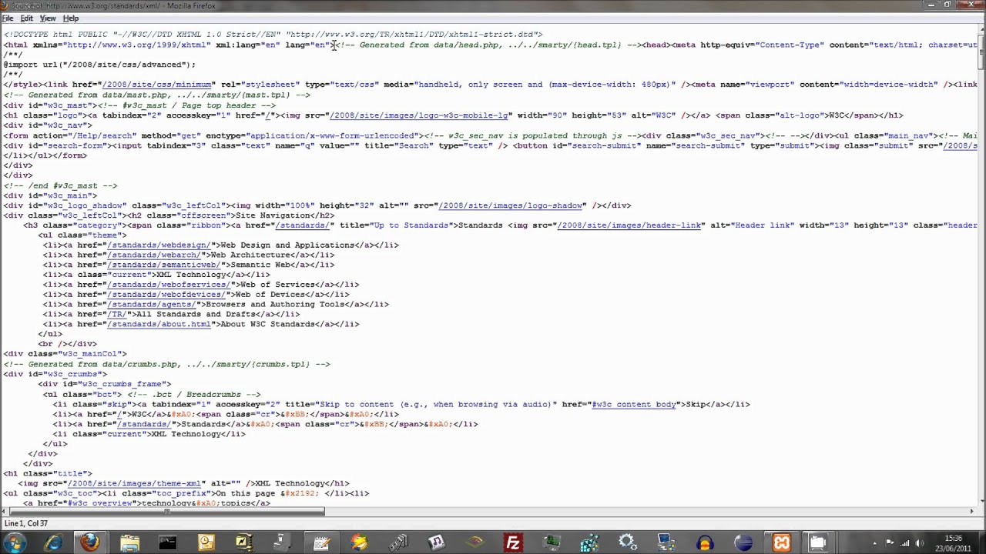Click the system tray volume icon
This screenshot has width=986, height=554.
coord(919,543)
